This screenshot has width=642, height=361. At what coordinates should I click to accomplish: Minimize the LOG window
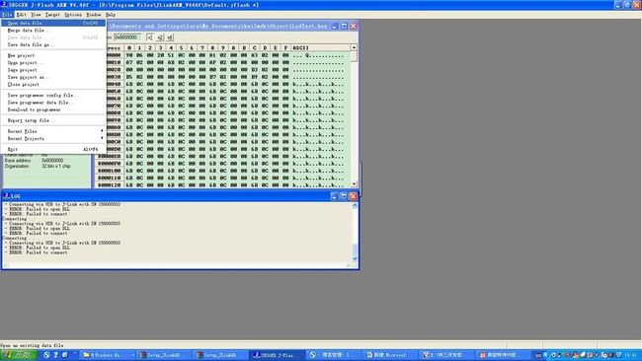tap(334, 196)
